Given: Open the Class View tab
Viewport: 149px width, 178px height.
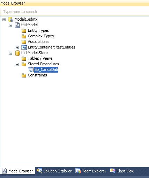Looking at the screenshot, I should point(122,171).
